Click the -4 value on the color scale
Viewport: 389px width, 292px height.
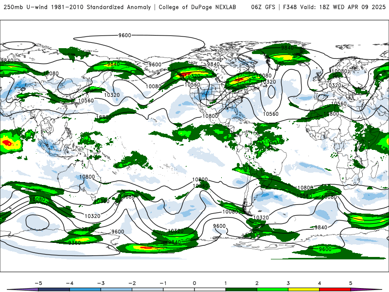[x=70, y=283]
